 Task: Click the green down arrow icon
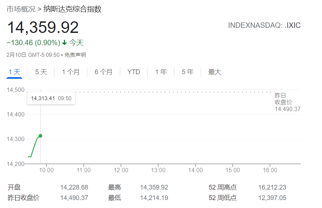pos(65,43)
